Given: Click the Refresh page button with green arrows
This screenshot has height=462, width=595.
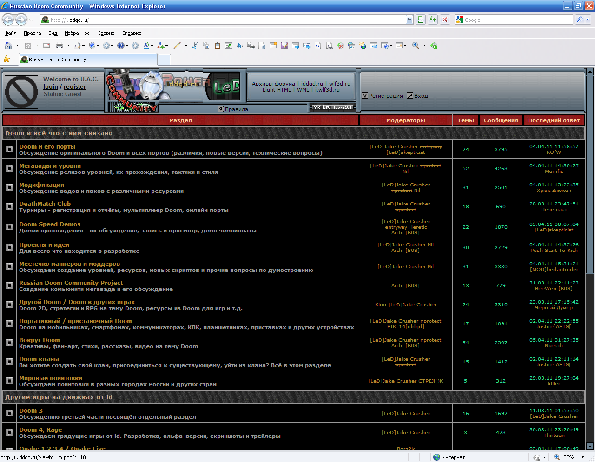Looking at the screenshot, I should click(x=433, y=20).
